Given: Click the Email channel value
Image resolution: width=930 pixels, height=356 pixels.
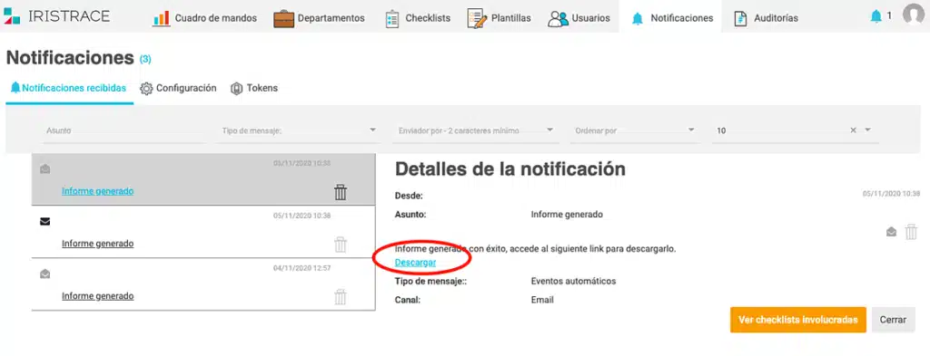Looking at the screenshot, I should [542, 300].
